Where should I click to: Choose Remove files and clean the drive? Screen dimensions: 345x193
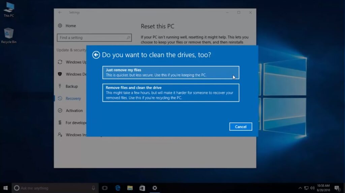pos(171,93)
